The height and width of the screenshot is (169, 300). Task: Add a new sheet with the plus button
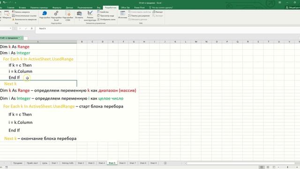165,163
